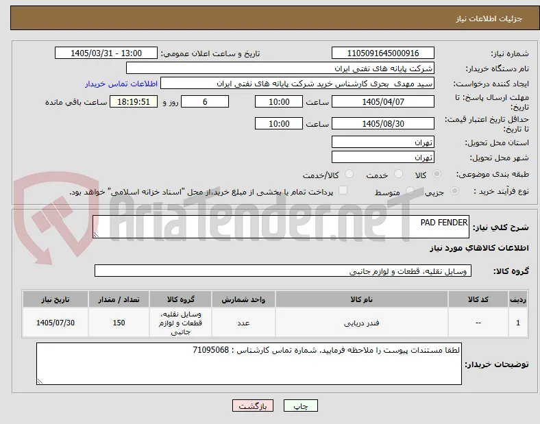Click the price validity date 1405/08/30
The height and width of the screenshot is (424, 540).
pyautogui.click(x=383, y=123)
